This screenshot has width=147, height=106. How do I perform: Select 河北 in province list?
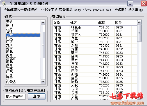pos(23,52)
